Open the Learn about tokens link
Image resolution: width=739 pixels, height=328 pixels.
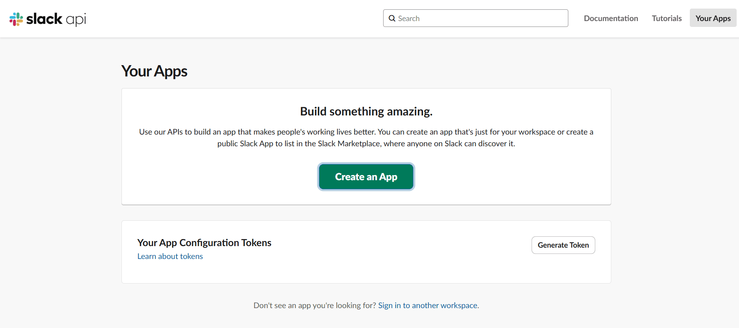point(170,256)
